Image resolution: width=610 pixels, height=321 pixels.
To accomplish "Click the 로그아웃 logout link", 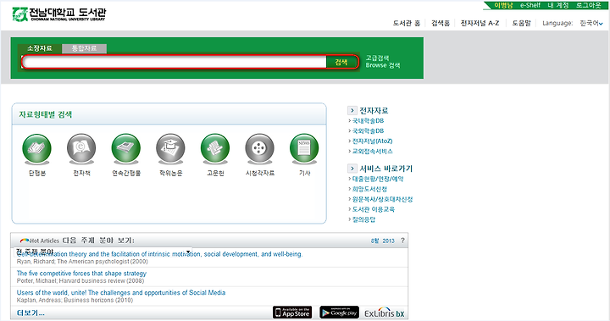I will click(589, 5).
